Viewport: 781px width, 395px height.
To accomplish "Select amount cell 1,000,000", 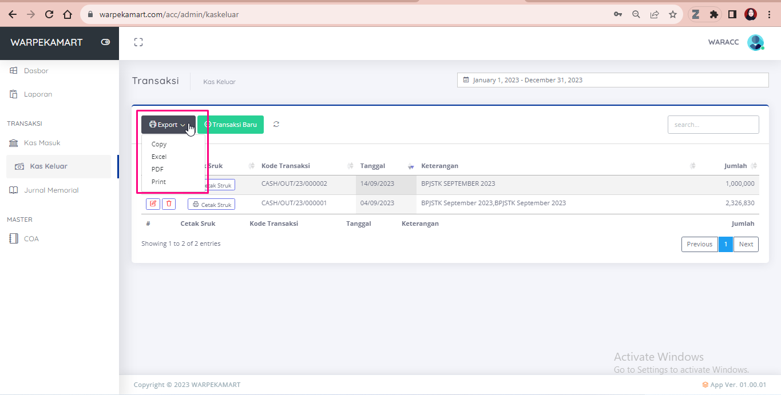I will [740, 183].
